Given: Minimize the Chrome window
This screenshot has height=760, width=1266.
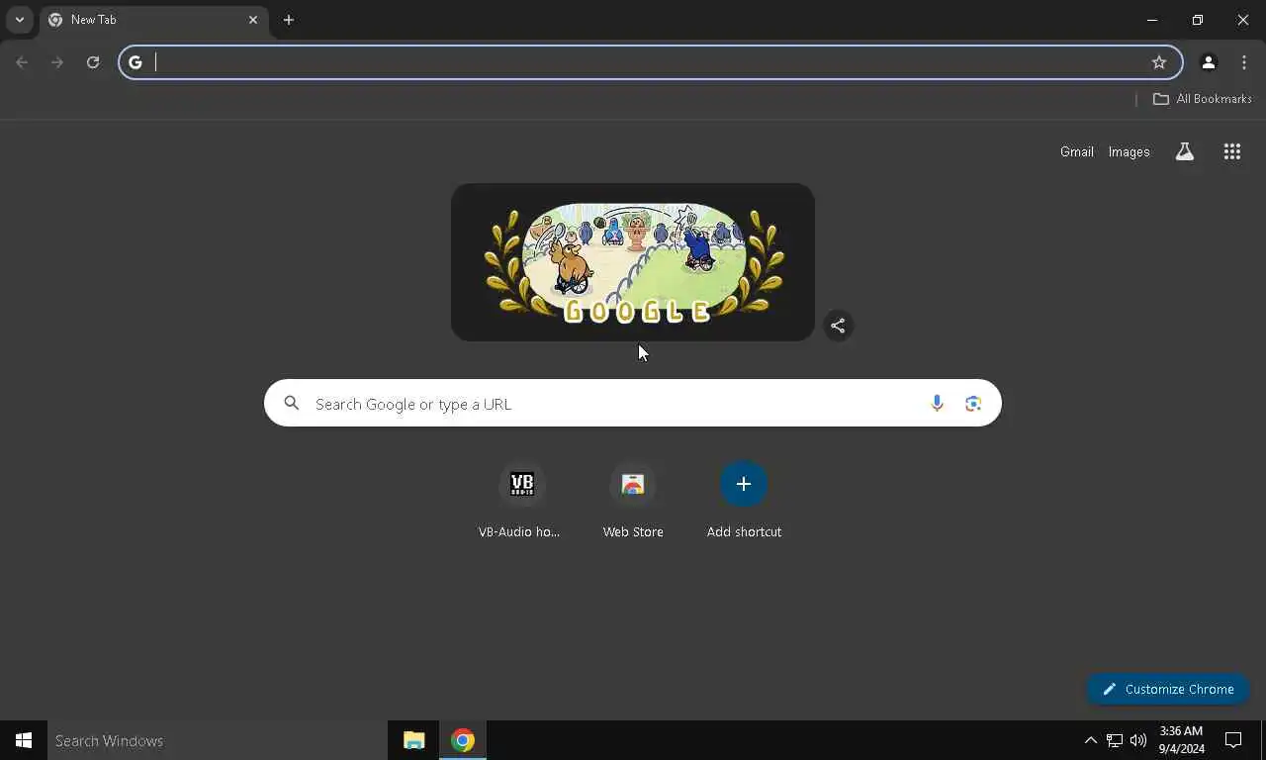Looking at the screenshot, I should point(1152,20).
